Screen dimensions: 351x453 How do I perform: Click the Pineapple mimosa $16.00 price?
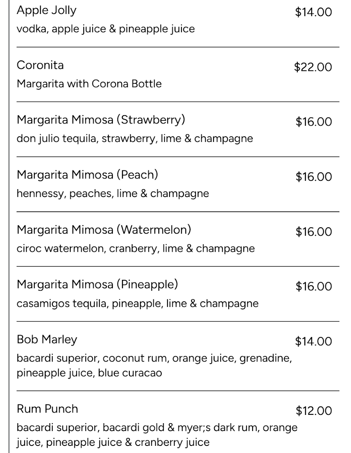[x=314, y=287]
